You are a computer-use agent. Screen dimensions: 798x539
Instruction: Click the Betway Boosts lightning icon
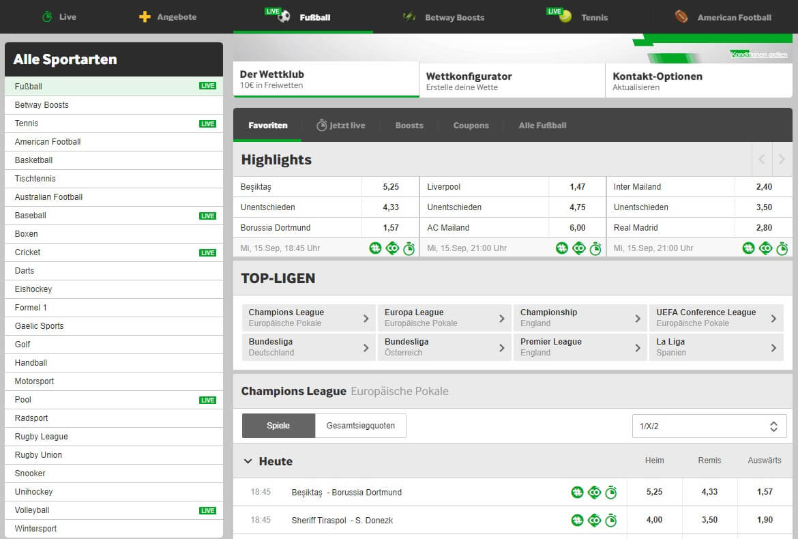(x=409, y=17)
